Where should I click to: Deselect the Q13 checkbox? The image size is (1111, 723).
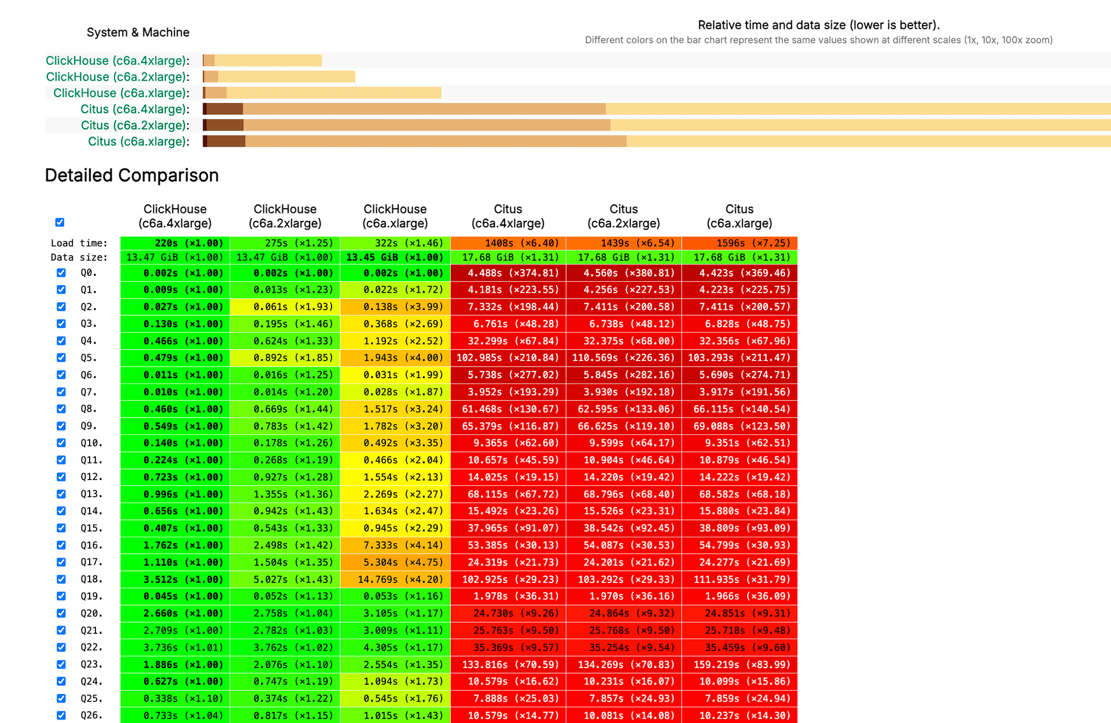click(x=61, y=494)
